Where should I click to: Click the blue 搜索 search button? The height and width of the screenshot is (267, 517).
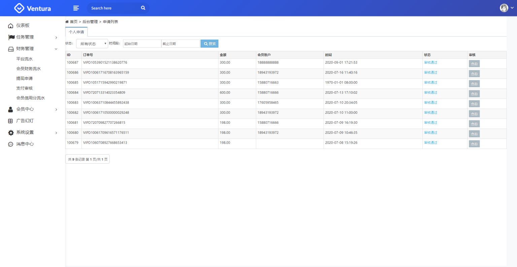209,44
